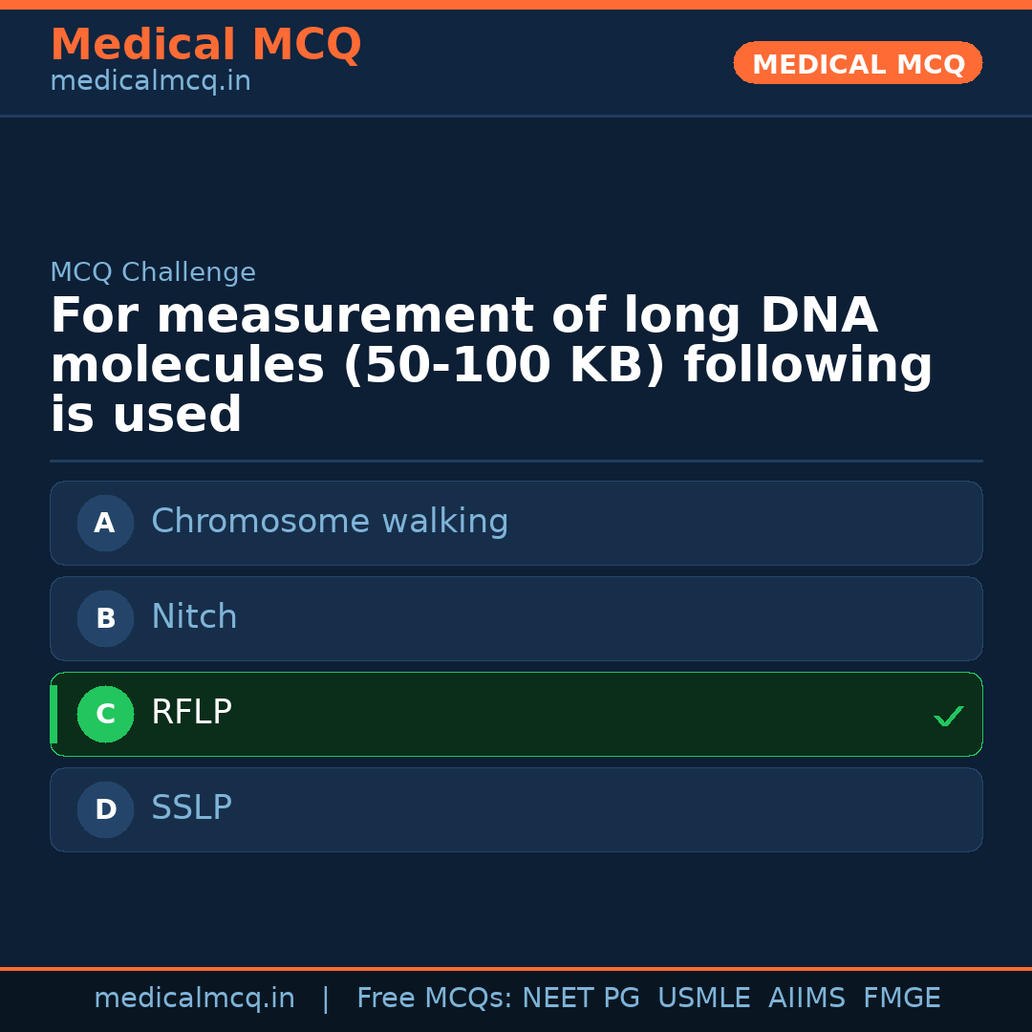This screenshot has width=1032, height=1032.
Task: Select the "SSLP" answer text
Action: click(191, 808)
